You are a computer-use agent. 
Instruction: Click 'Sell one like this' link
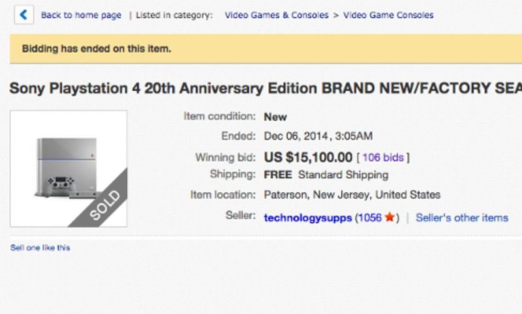pos(40,248)
